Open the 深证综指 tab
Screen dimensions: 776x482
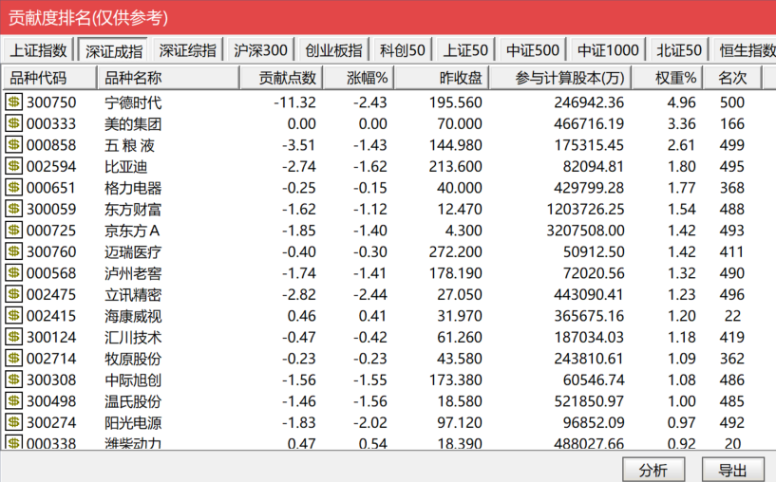187,50
